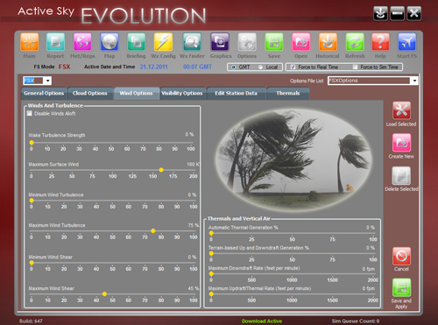Click the Create New folder icon
This screenshot has width=438, height=325.
401,143
